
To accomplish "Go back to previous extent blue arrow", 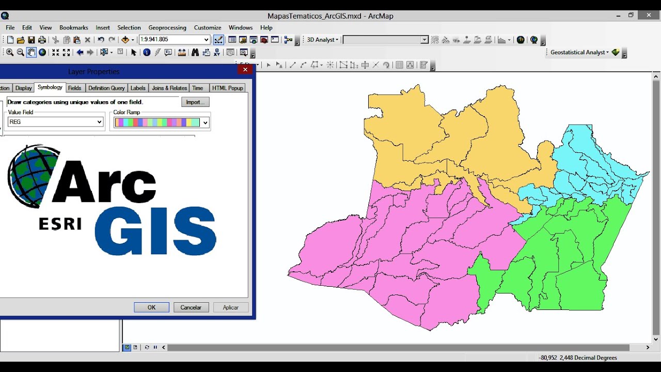I will pyautogui.click(x=80, y=52).
